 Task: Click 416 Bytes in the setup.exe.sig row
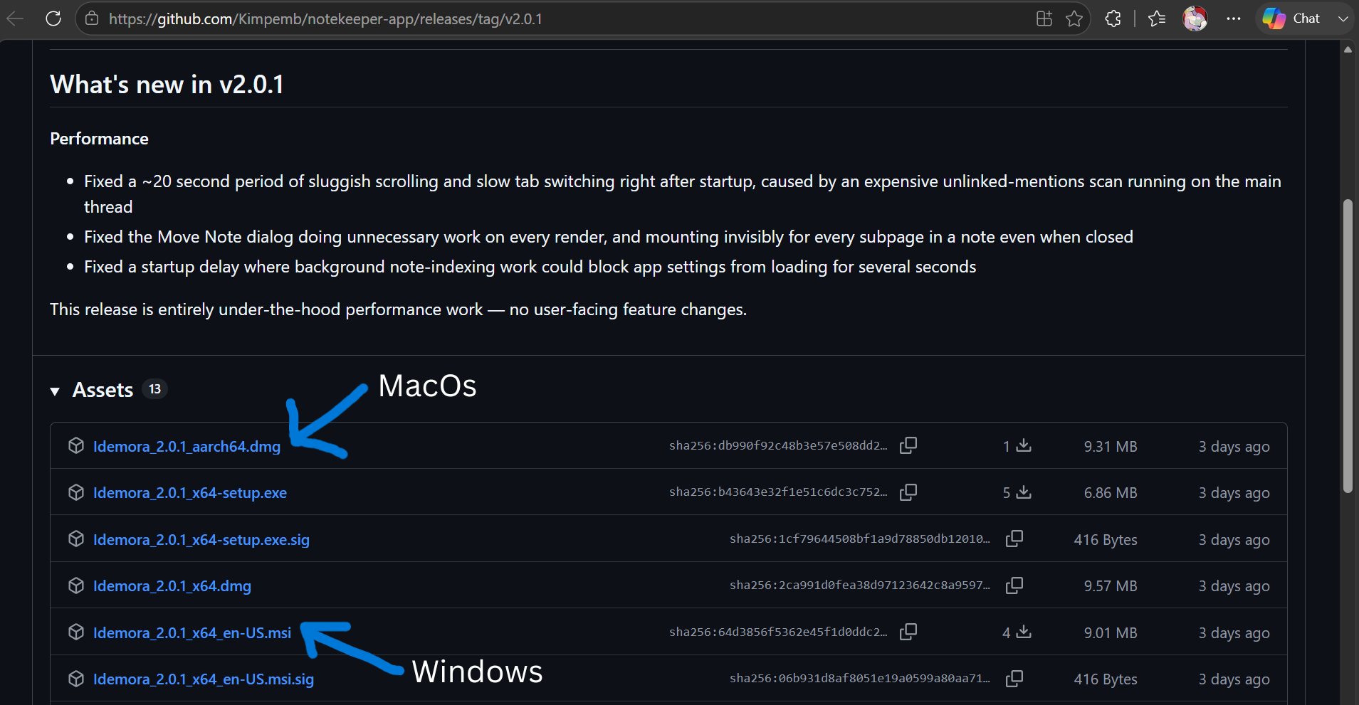[1106, 540]
